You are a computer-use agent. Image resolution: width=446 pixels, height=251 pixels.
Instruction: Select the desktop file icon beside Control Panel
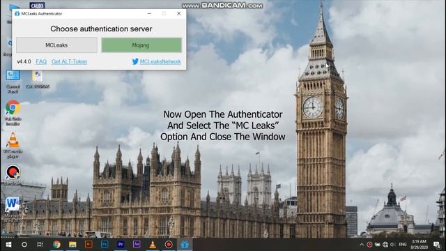tap(38, 79)
